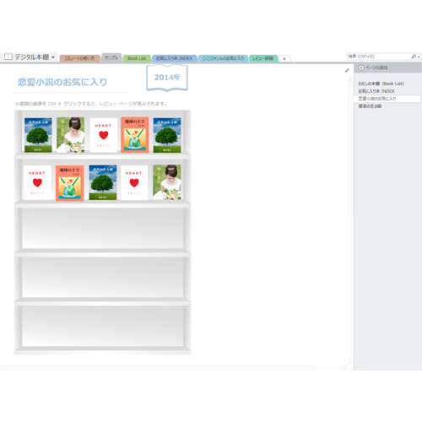Select the last page below 恋愛小説のお気に入り

click(x=370, y=106)
